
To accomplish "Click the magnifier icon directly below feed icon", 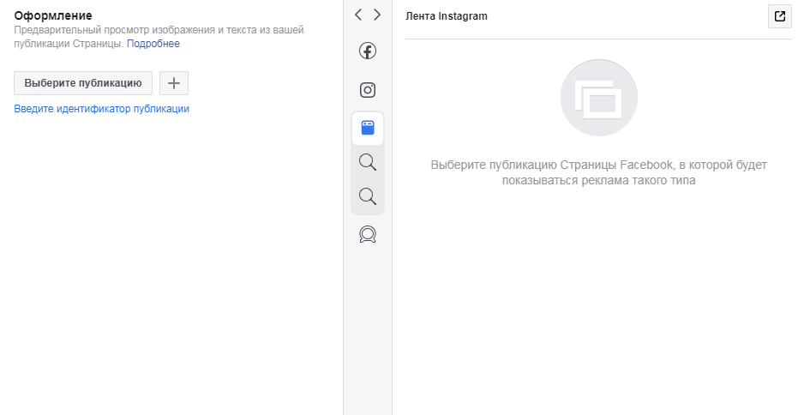I will [x=368, y=162].
